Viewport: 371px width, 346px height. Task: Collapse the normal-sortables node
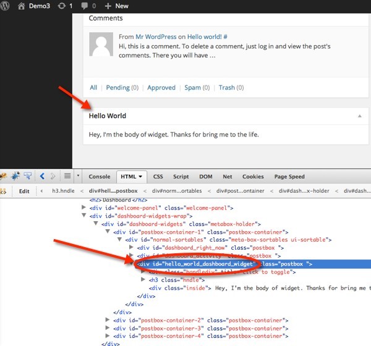click(x=119, y=239)
